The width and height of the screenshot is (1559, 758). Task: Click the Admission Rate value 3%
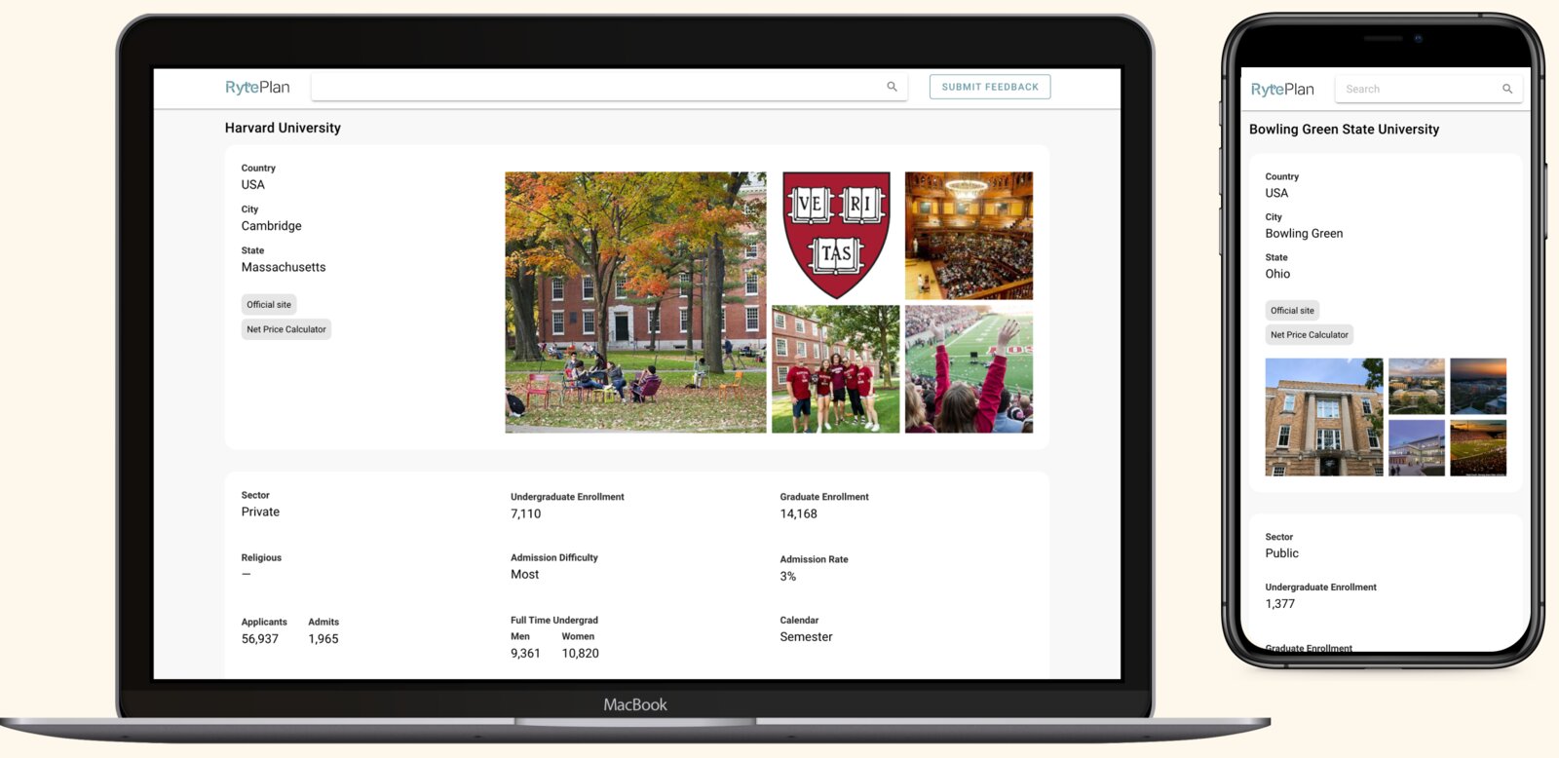787,577
